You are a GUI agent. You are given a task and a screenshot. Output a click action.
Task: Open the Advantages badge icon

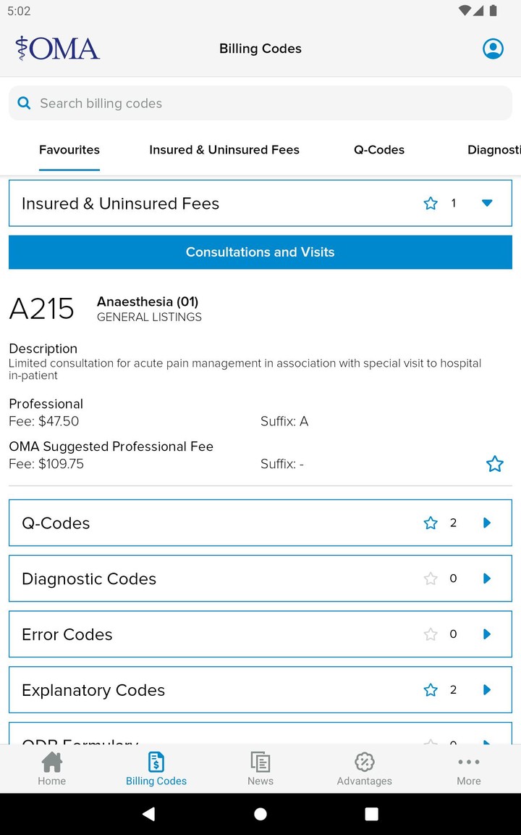pos(365,763)
